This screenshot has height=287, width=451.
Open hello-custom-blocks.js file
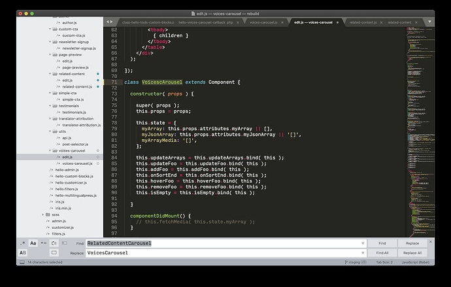point(75,177)
